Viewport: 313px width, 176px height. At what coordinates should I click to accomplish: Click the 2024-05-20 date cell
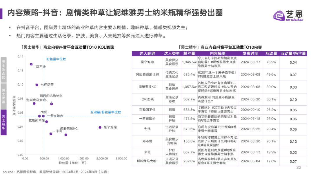coord(250,99)
